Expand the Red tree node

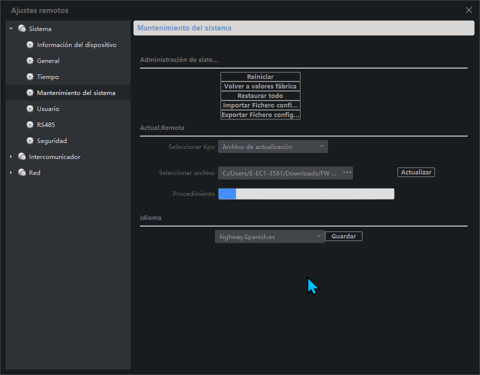coord(11,172)
